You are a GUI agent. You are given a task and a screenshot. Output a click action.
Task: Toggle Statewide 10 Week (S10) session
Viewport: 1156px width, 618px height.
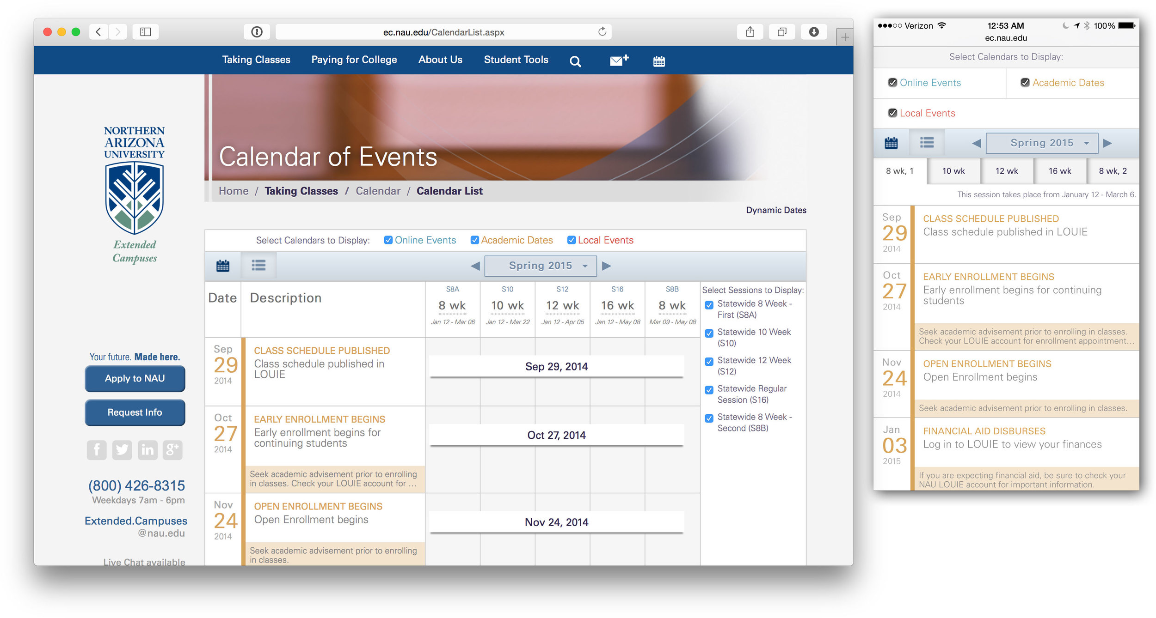pos(709,333)
